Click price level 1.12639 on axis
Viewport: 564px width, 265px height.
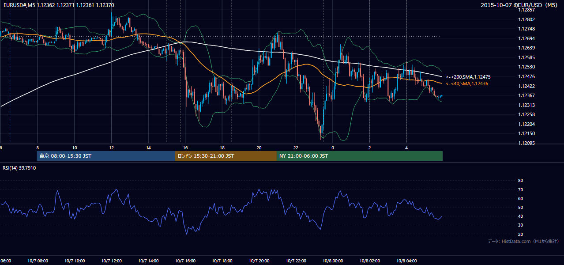(x=527, y=48)
